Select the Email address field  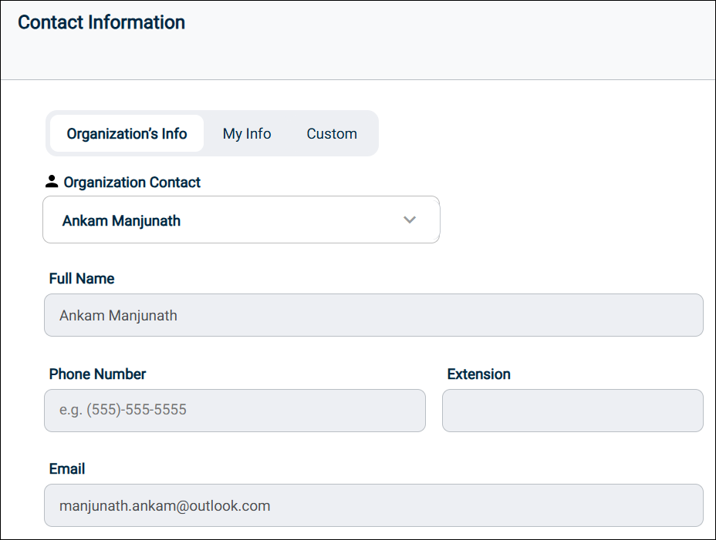click(x=373, y=505)
